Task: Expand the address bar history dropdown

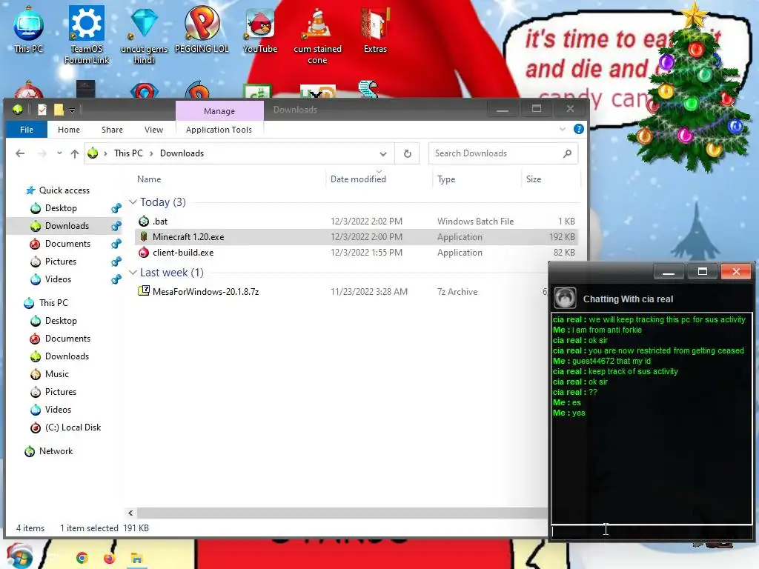Action: click(x=383, y=154)
